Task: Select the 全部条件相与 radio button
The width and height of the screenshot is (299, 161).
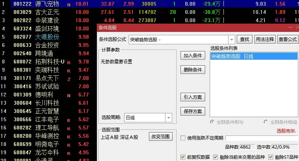Action: click(x=212, y=122)
